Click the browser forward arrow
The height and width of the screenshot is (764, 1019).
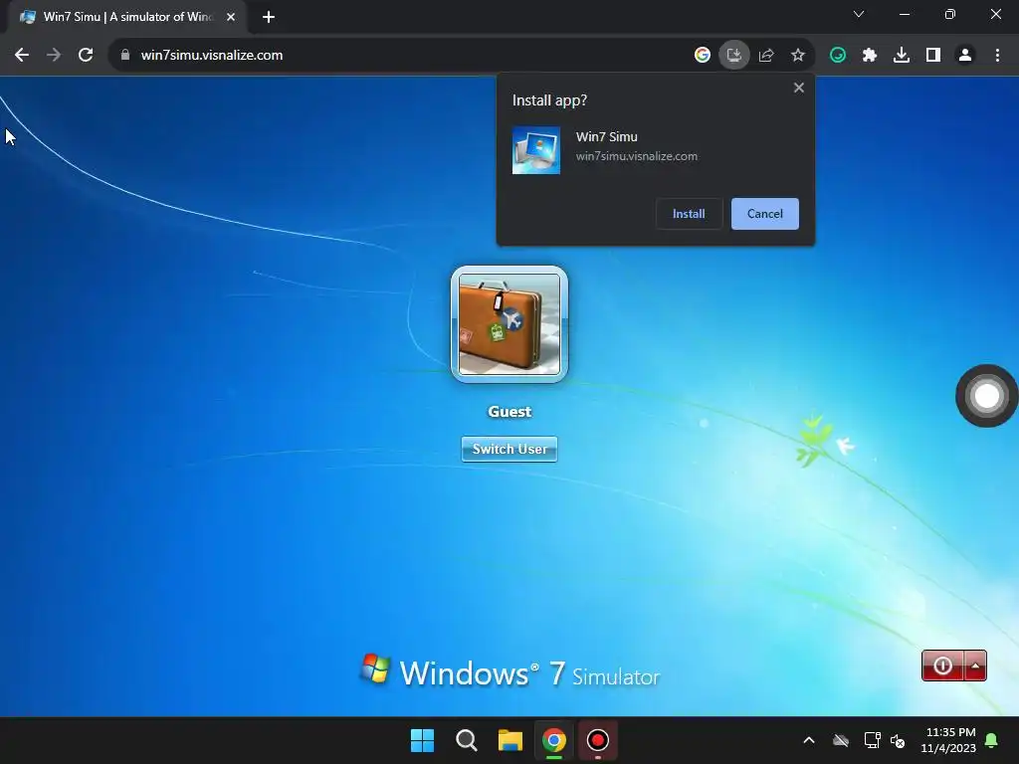tap(54, 56)
